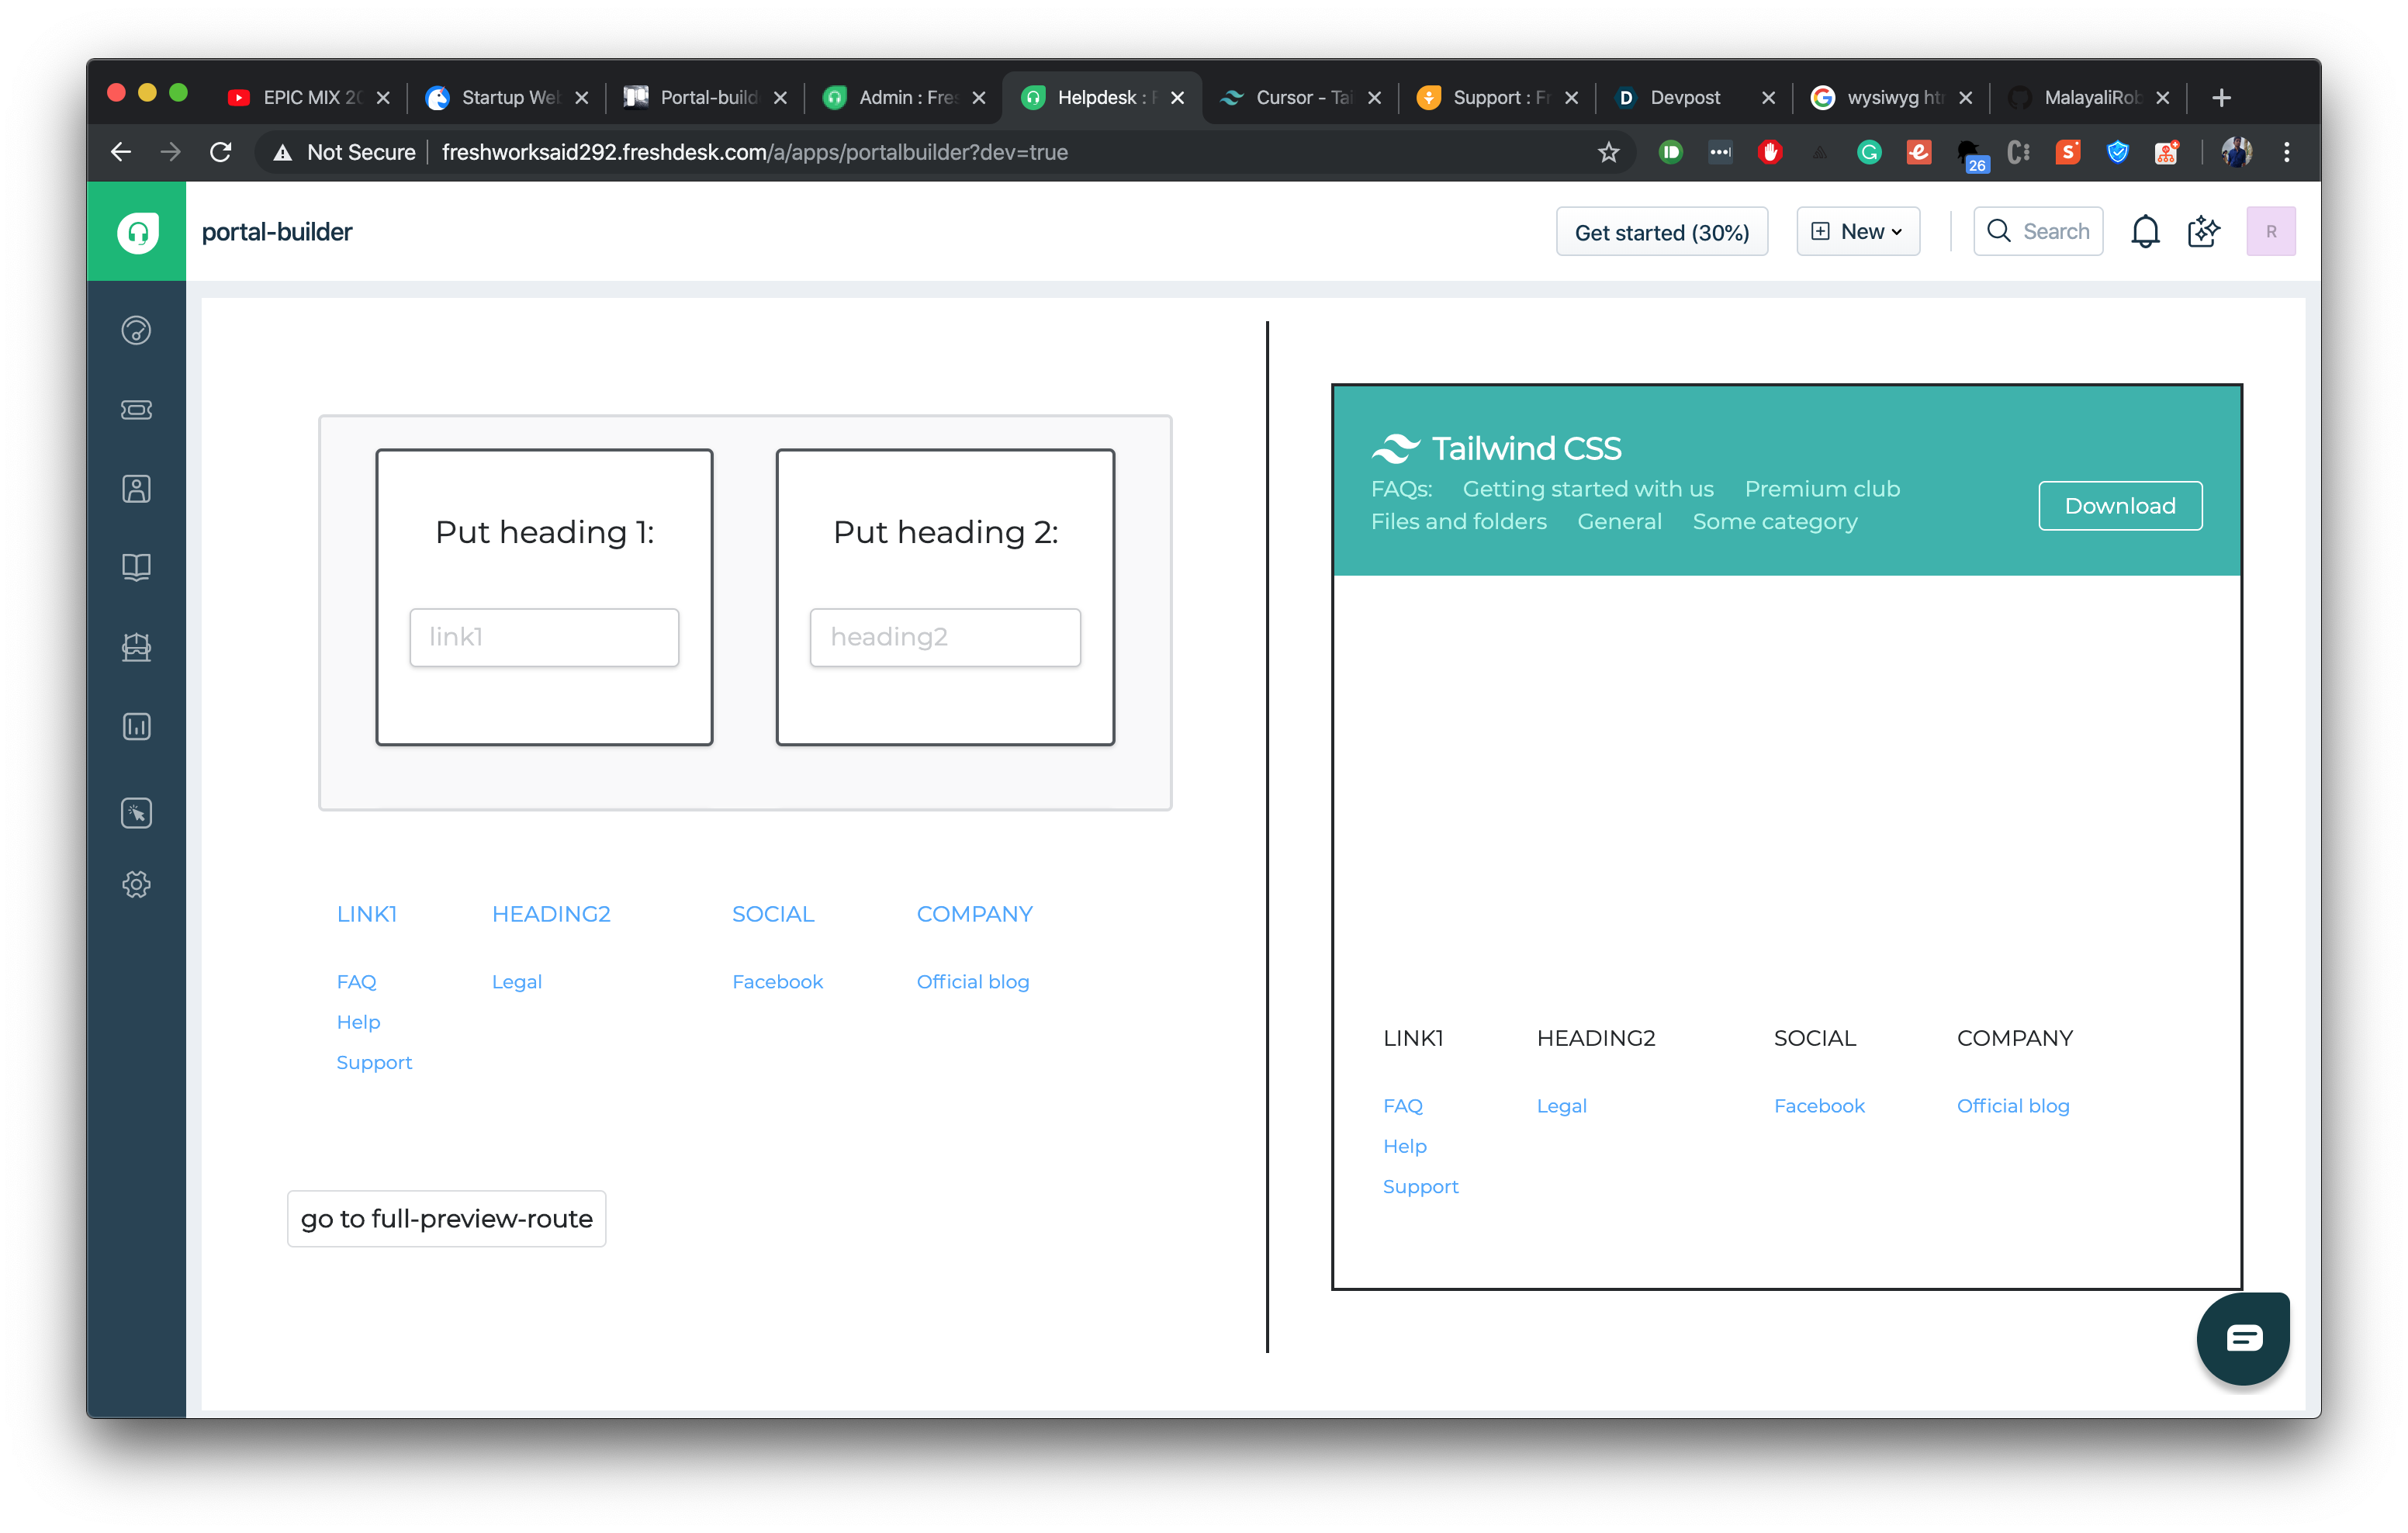Click the Download button in the preview
This screenshot has height=1533, width=2408.
2119,506
